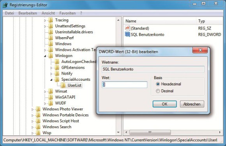
Task: Expand the GPExtensions tree node
Action: click(51, 68)
